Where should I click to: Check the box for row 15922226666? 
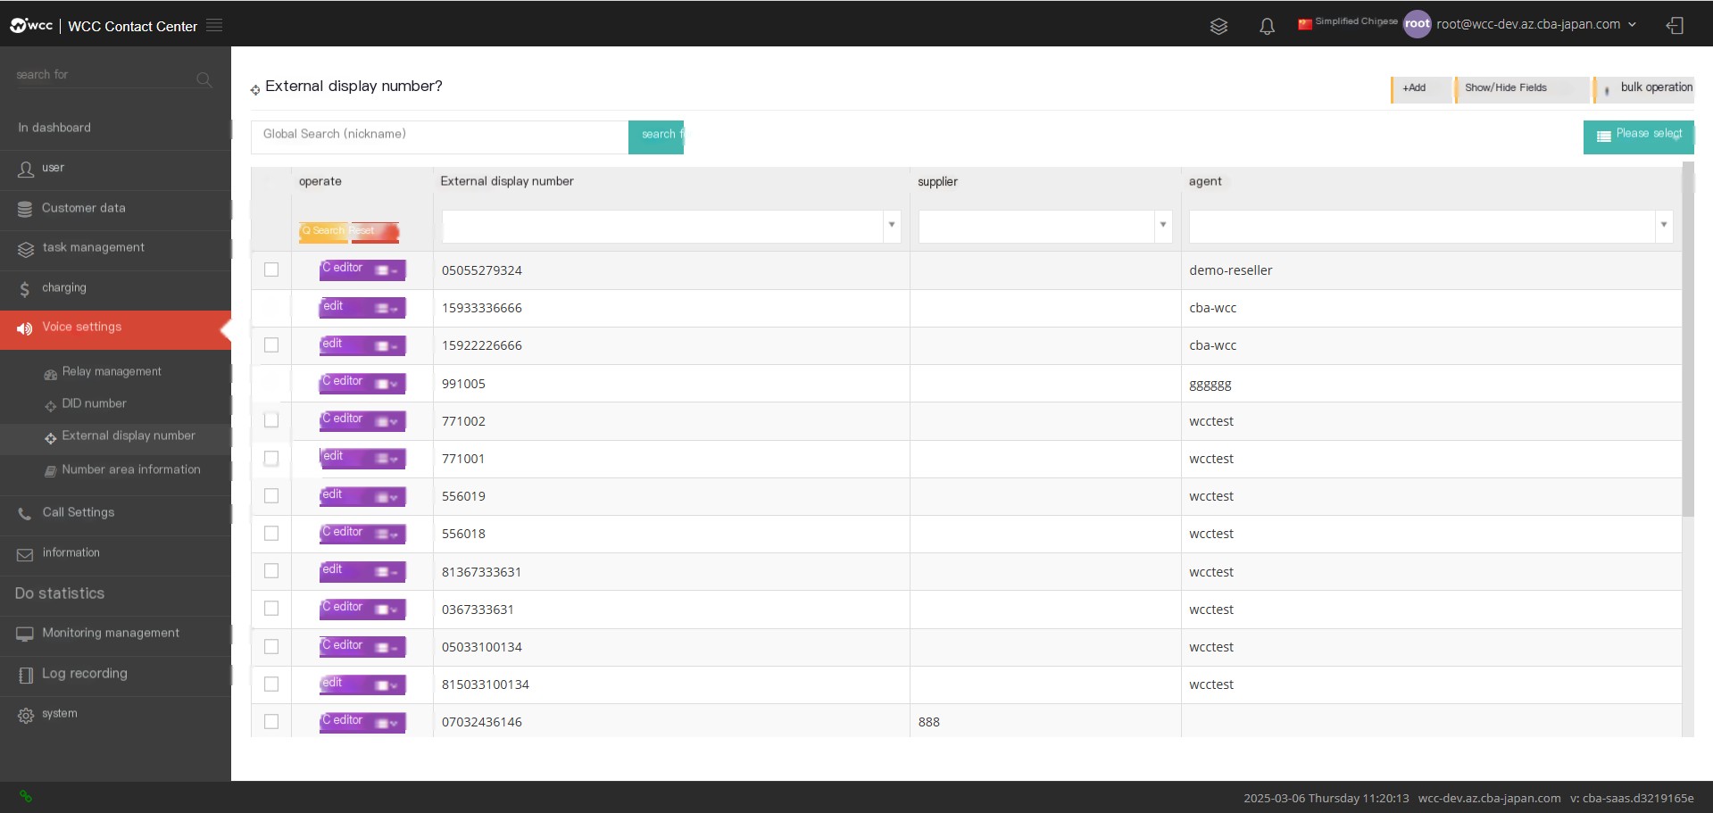[x=271, y=344]
